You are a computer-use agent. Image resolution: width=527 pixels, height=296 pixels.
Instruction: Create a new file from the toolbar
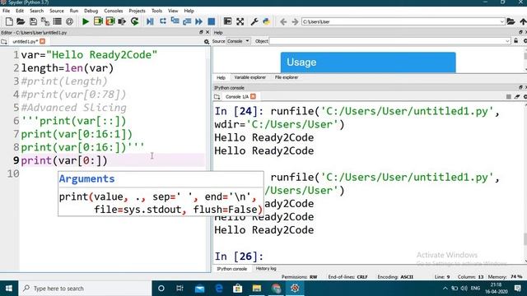[x=9, y=21]
